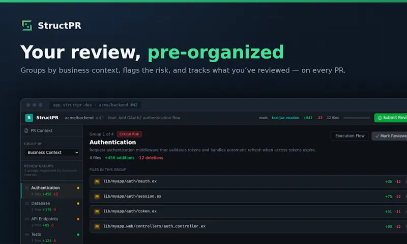Click the Submit Review button
The image size is (407, 244).
coord(391,118)
